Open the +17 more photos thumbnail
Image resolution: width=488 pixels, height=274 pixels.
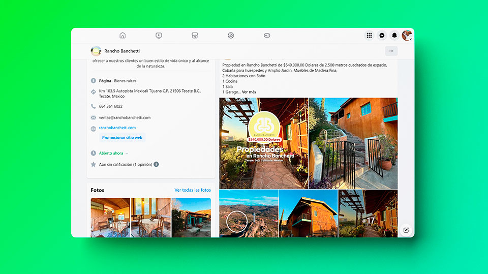pyautogui.click(x=368, y=214)
